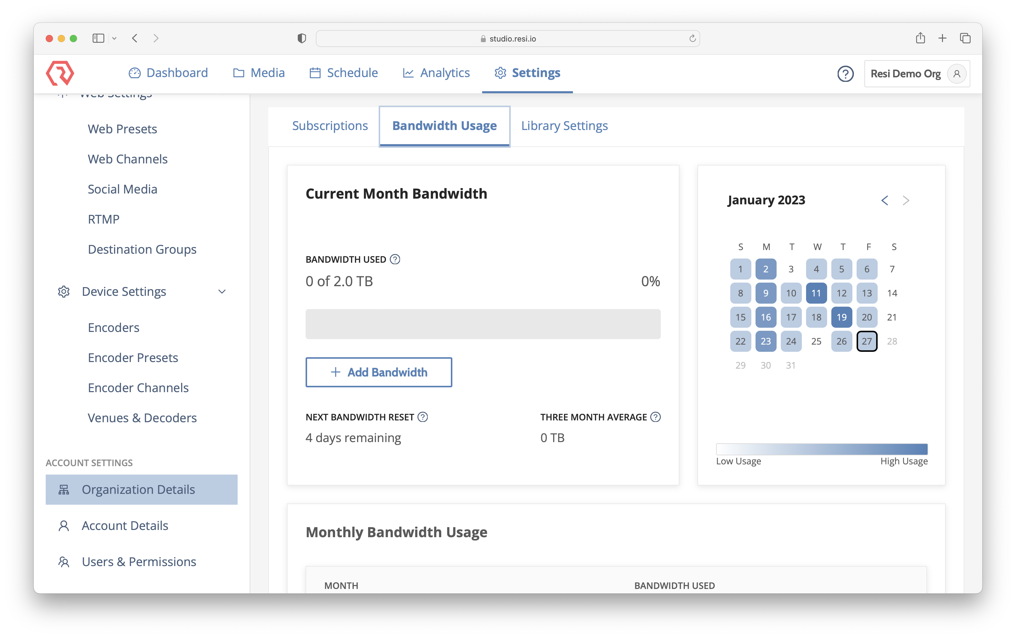Click Next Bandwidth Reset info icon
Screen dimensions: 1016x638
[422, 417]
